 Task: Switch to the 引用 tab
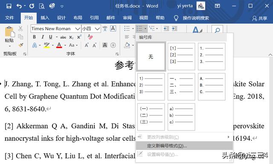tap(94, 18)
